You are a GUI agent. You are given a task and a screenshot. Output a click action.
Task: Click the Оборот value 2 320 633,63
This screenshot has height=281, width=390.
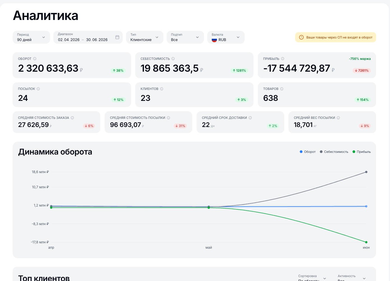tap(48, 68)
